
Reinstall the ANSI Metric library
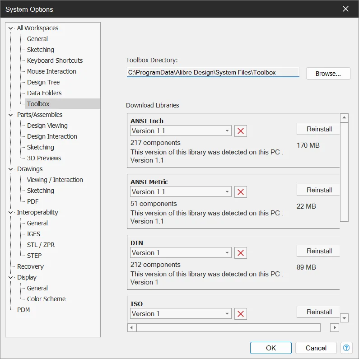pos(318,190)
